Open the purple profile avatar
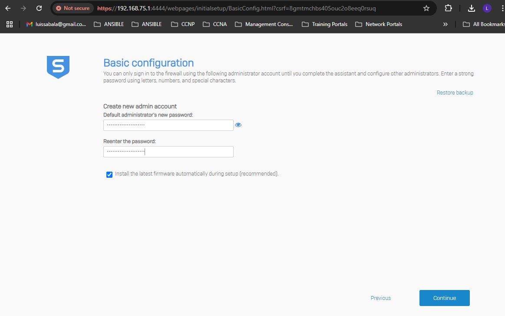Screen dimensions: 505x316 487,8
